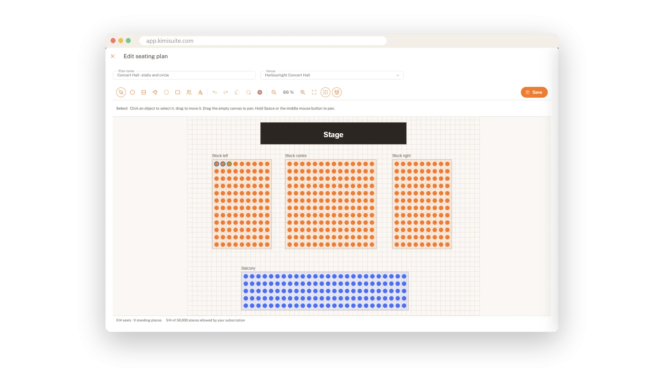Viewport: 664px width, 373px height.
Task: Click the subscription places allowed text
Action: click(205, 320)
